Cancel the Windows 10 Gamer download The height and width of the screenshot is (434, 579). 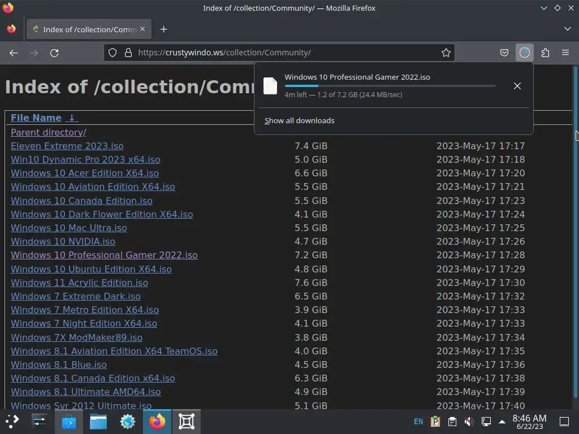(x=517, y=86)
